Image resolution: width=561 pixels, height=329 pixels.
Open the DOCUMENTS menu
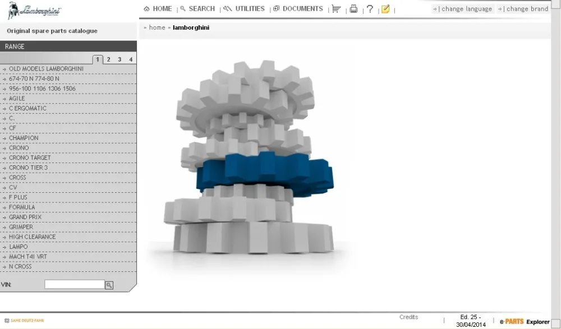[298, 8]
